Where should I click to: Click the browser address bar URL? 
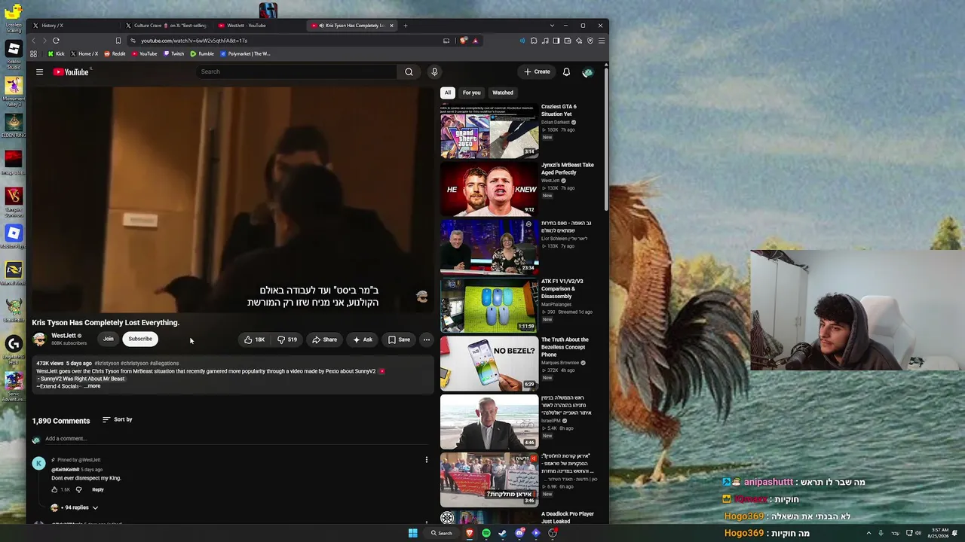194,41
